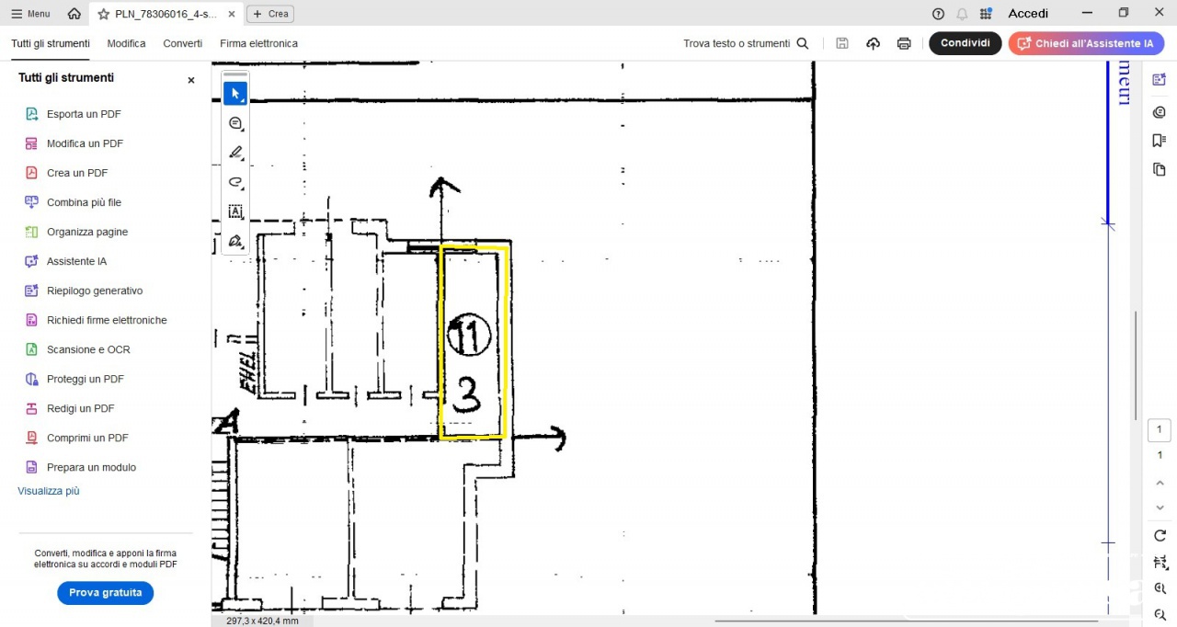Choose the freehand draw loop tool
Screen dimensions: 1177x627
pyautogui.click(x=235, y=182)
